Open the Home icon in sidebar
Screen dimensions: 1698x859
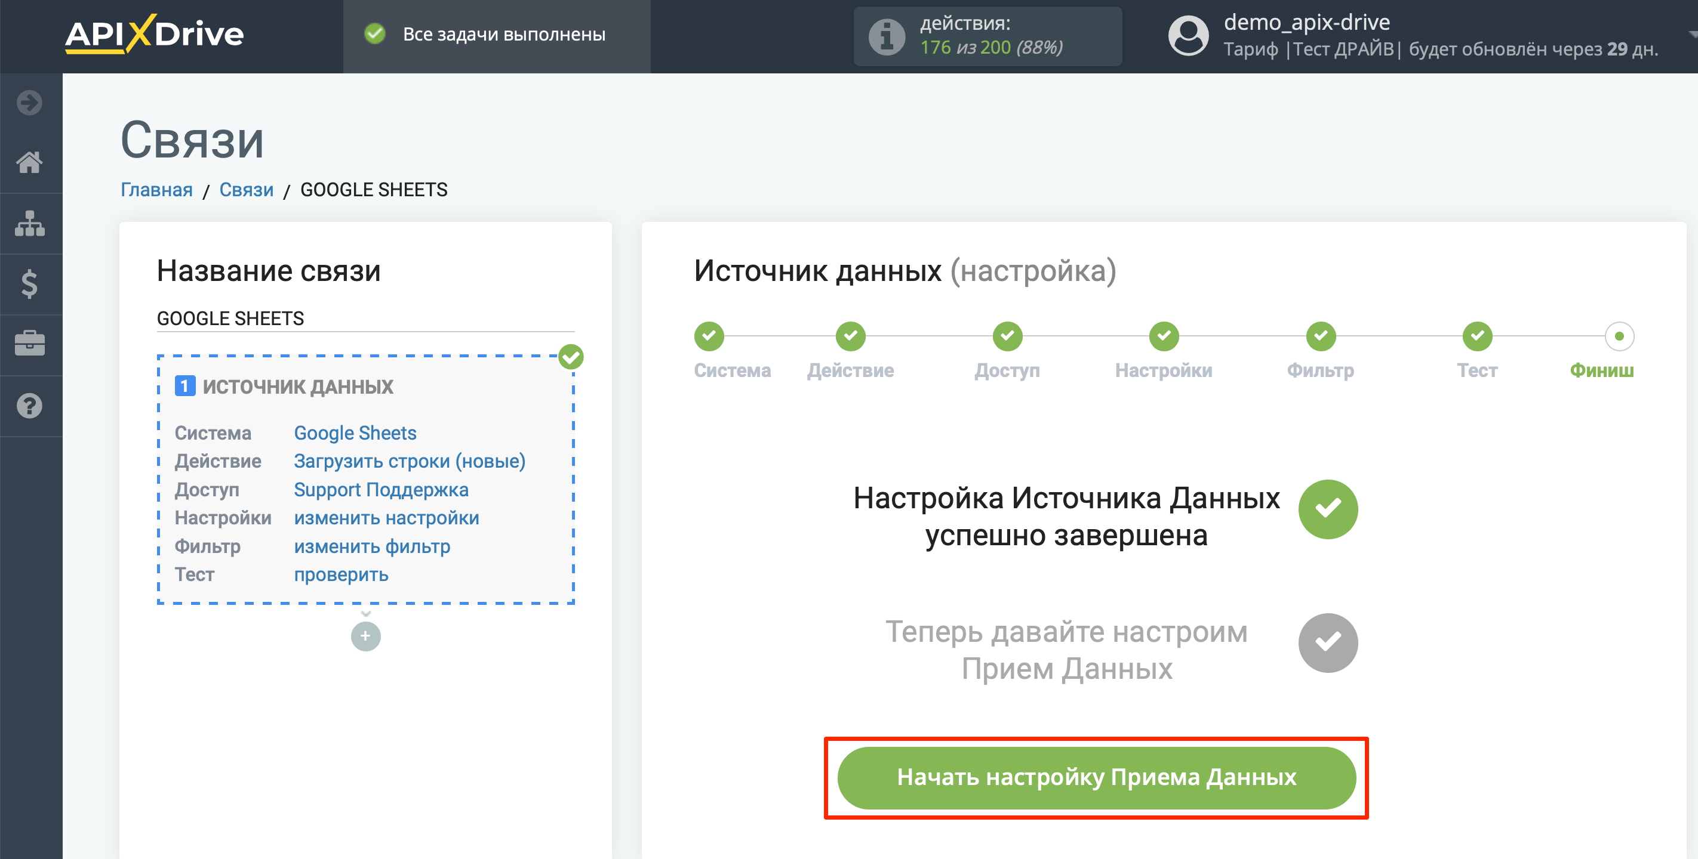point(30,162)
